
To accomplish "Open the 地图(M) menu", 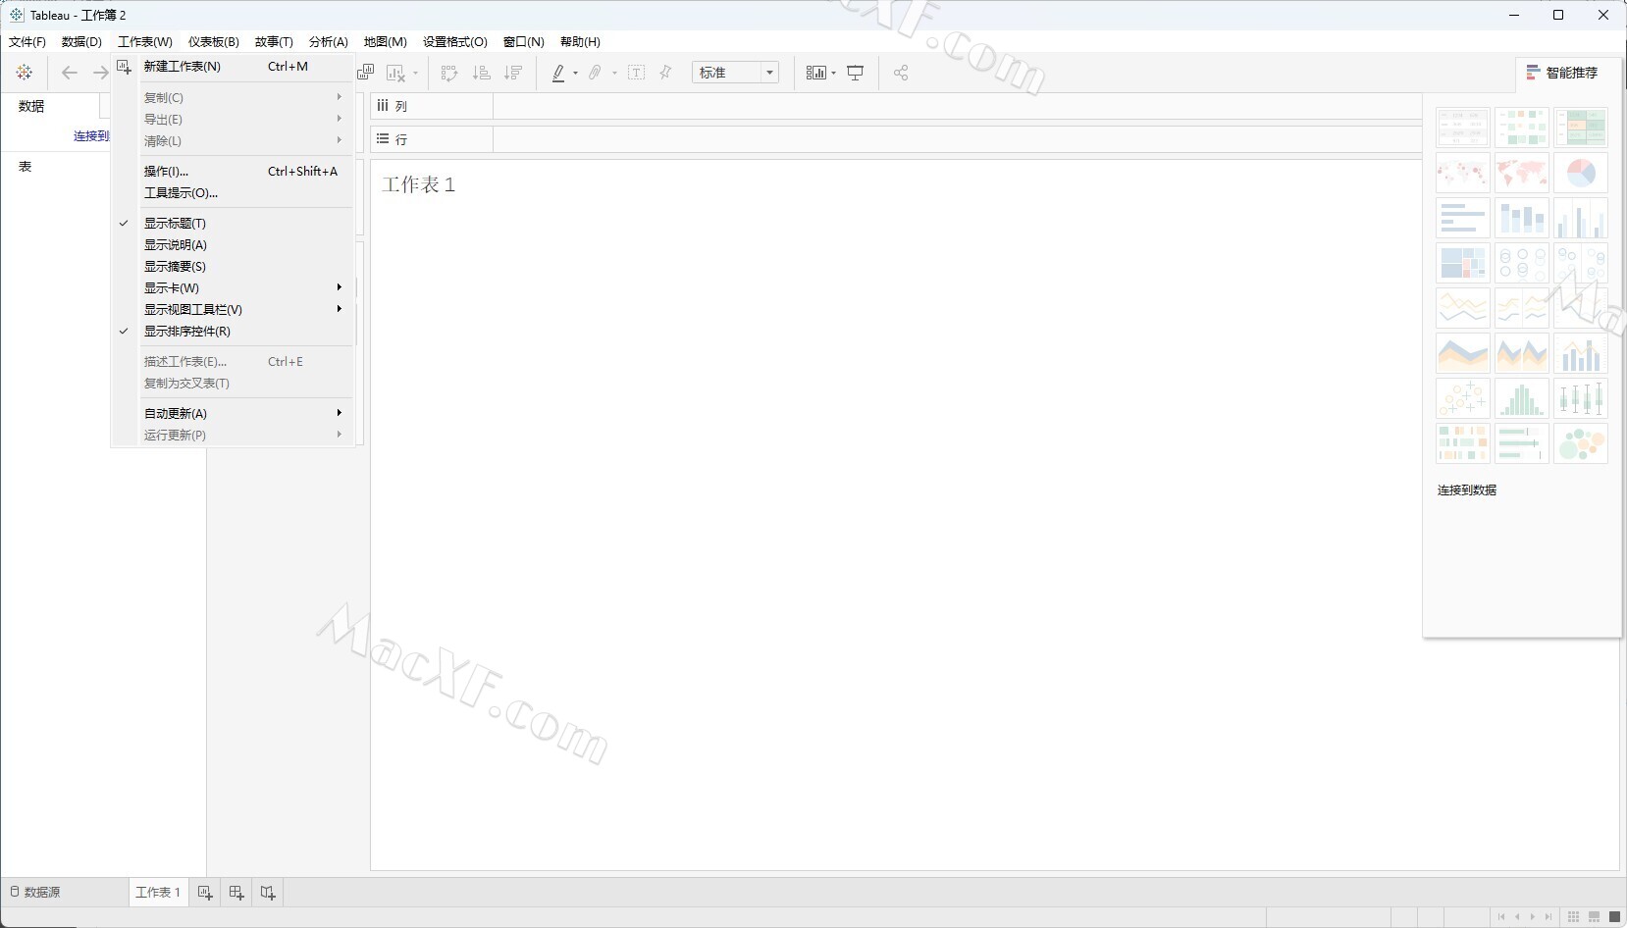I will (386, 42).
